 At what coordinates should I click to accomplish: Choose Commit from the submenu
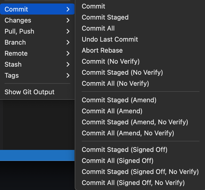click(x=93, y=6)
